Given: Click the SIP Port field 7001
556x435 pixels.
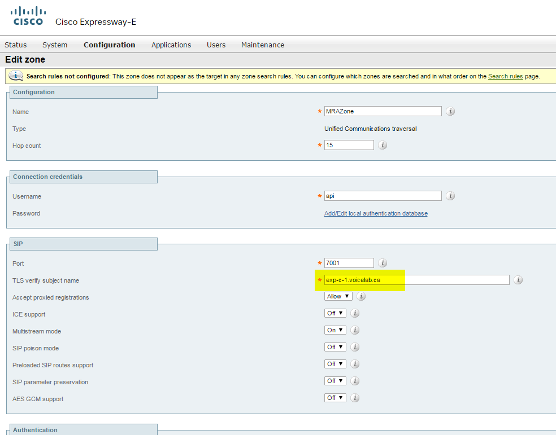Looking at the screenshot, I should [x=349, y=263].
